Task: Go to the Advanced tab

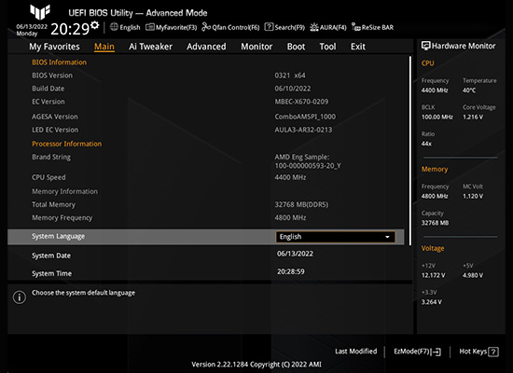Action: [206, 47]
